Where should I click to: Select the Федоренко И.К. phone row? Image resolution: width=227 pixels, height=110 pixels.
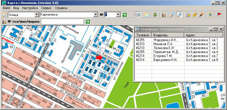tap(179, 40)
